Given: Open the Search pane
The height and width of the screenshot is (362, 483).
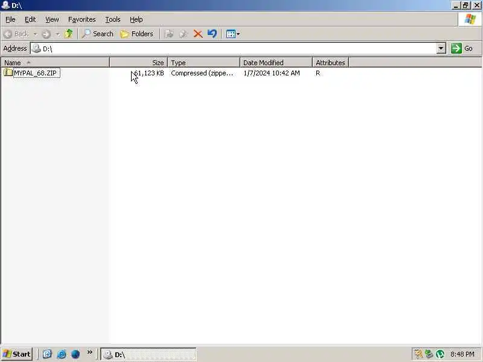Looking at the screenshot, I should tap(98, 34).
